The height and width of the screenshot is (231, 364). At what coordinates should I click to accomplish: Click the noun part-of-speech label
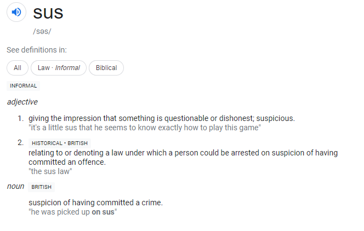pyautogui.click(x=15, y=186)
